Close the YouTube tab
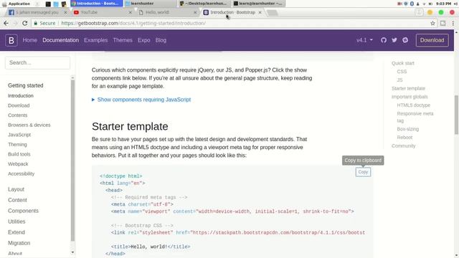The width and height of the screenshot is (459, 258). [x=131, y=13]
